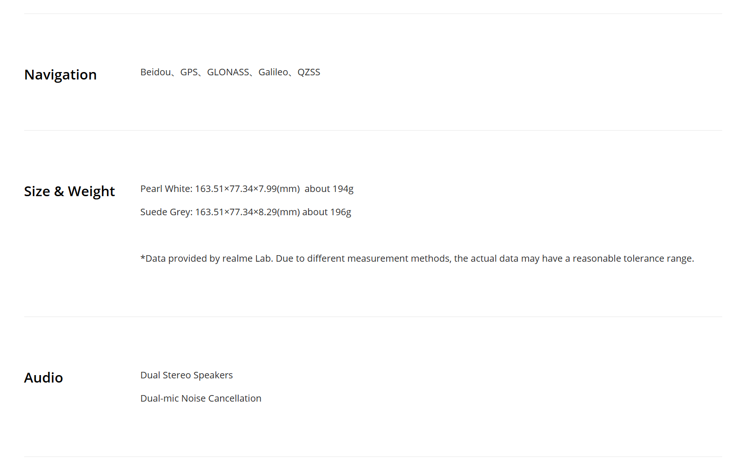Click the GPS entry in Navigation
Screen dimensions: 751x469
(x=189, y=72)
